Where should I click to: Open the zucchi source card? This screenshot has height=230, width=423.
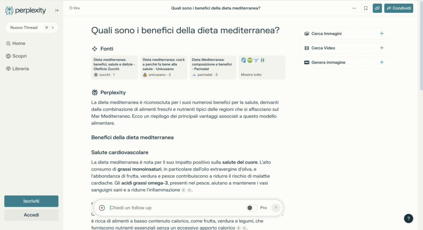coord(114,67)
